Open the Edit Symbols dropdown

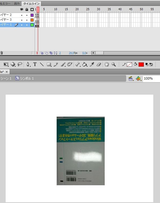pyautogui.click(x=139, y=79)
